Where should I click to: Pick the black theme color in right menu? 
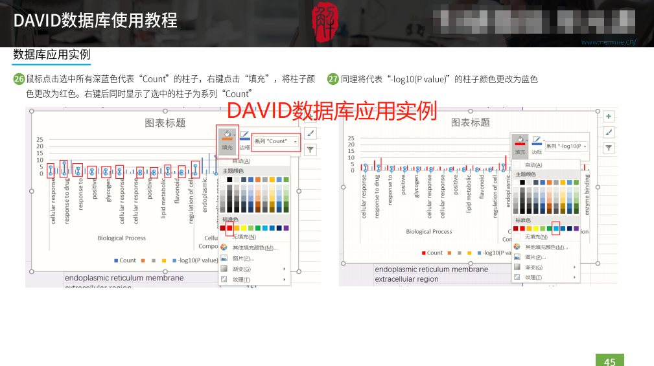tap(522, 183)
